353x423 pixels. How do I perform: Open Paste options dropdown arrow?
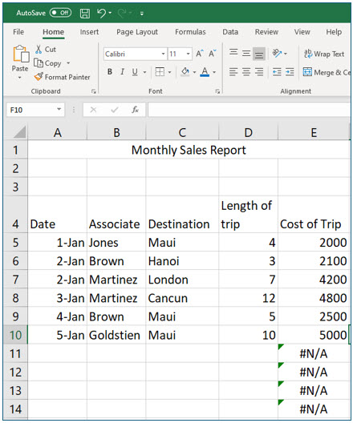coord(20,78)
